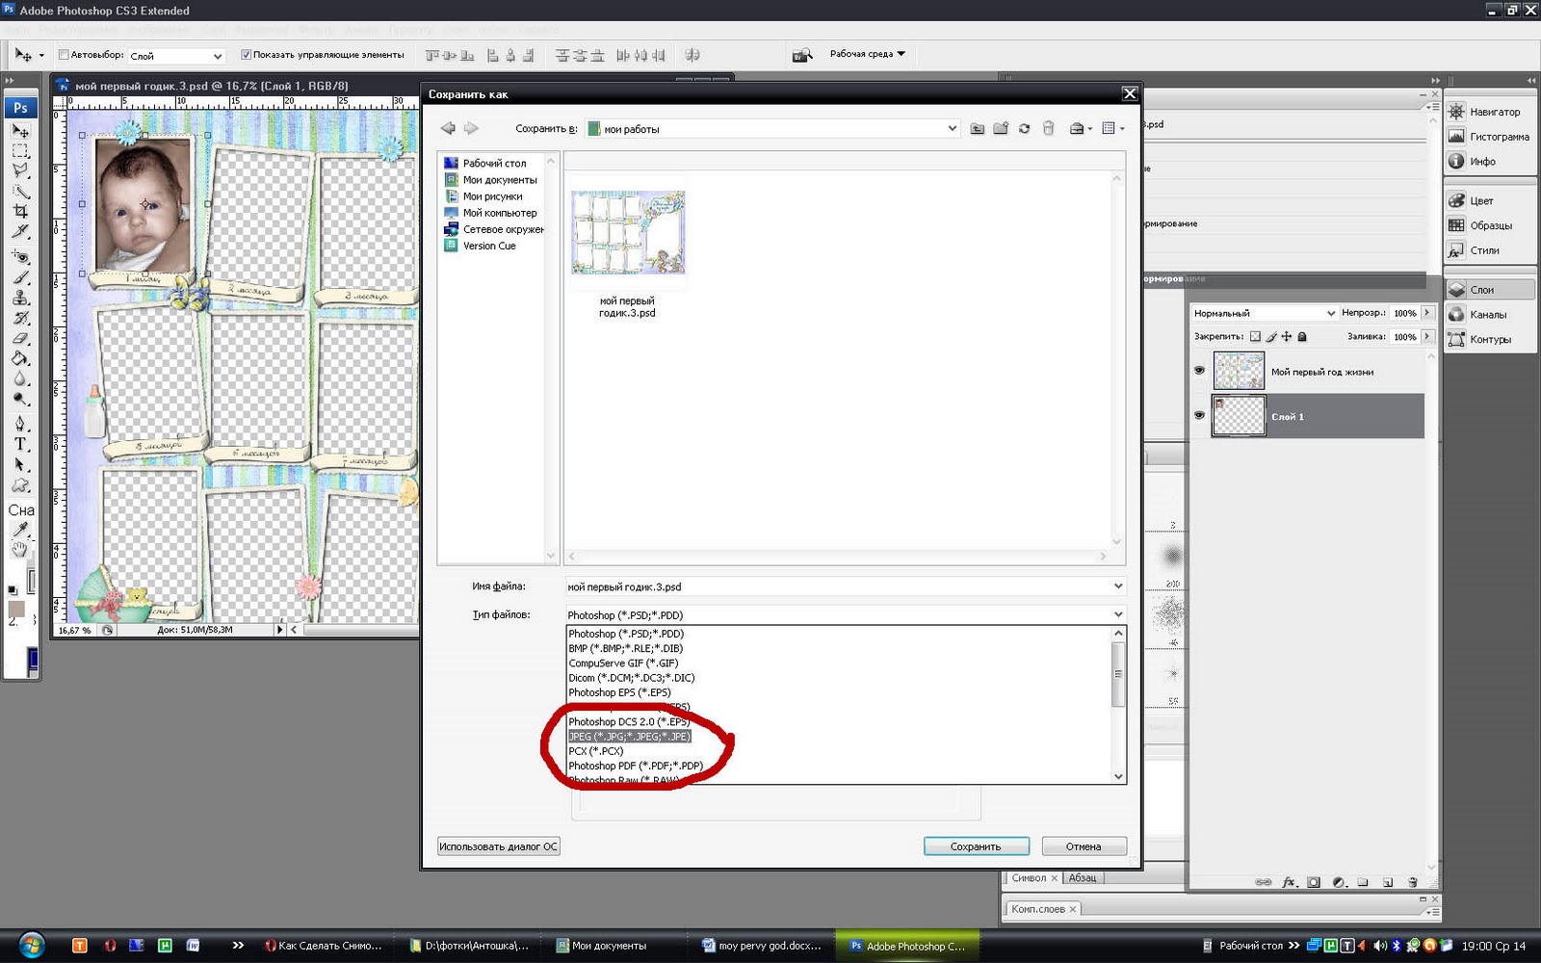Switch to Каналы panel tab
1541x963 pixels.
pyautogui.click(x=1488, y=314)
